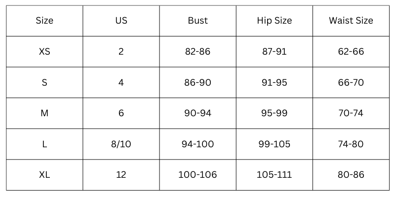
Task: Select waist measurement 74-80
Action: (351, 144)
